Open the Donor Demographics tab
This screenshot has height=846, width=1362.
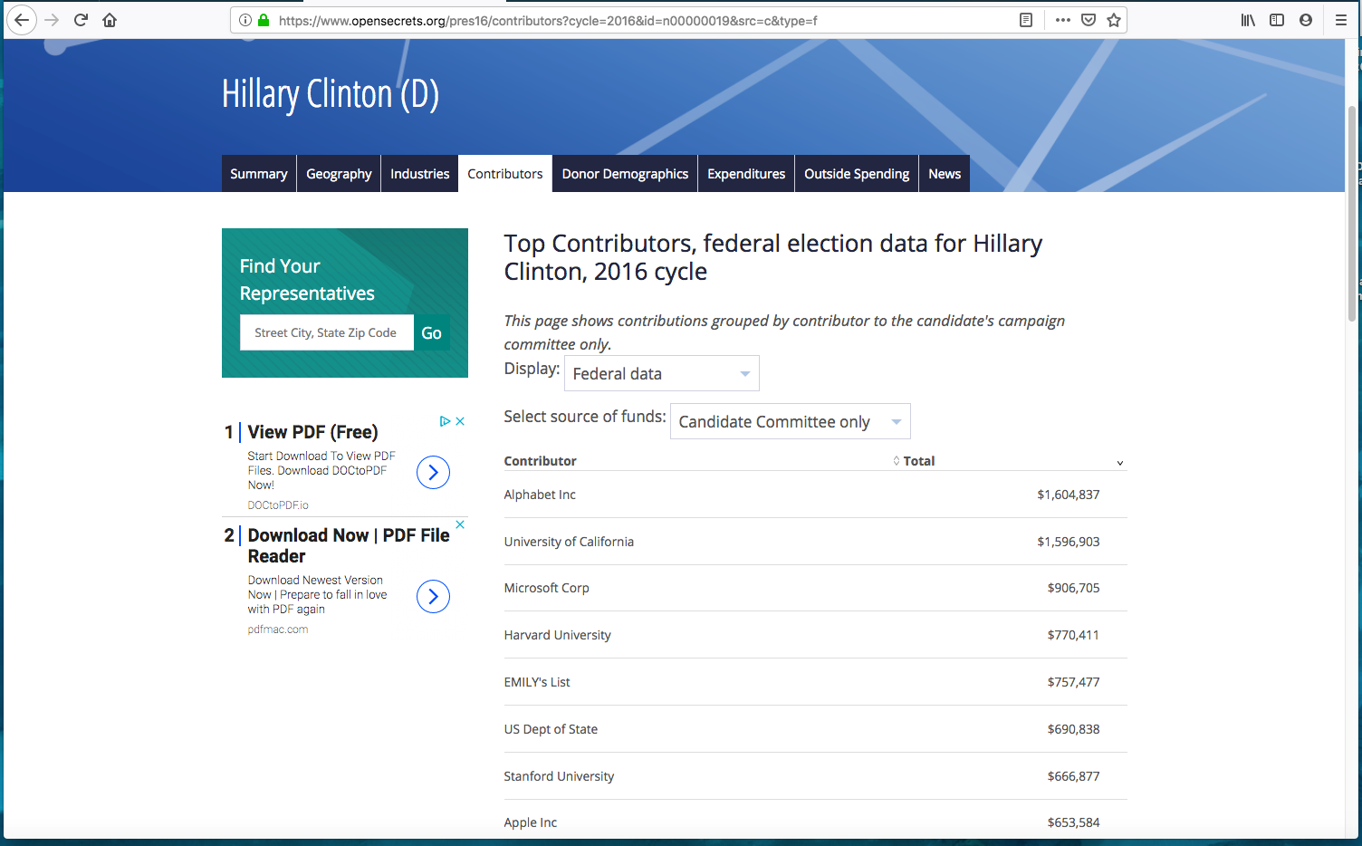625,174
